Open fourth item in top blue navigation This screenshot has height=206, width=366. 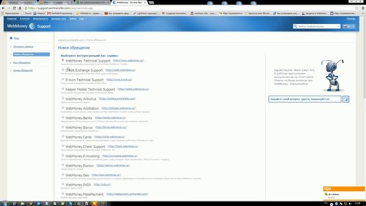pos(58,19)
